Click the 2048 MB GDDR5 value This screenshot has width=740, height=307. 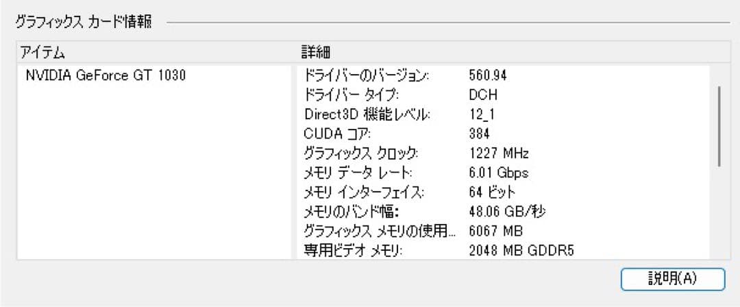click(x=521, y=251)
